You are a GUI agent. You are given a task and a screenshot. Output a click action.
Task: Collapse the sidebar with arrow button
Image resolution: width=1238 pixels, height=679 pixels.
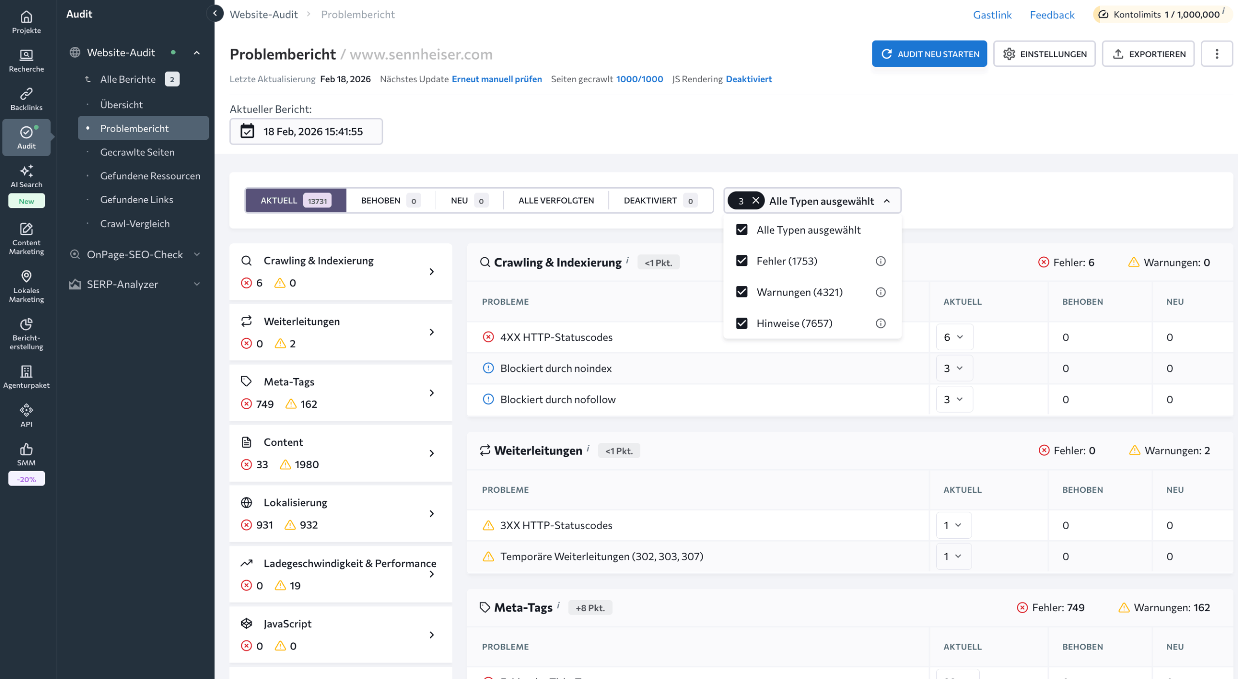(215, 14)
